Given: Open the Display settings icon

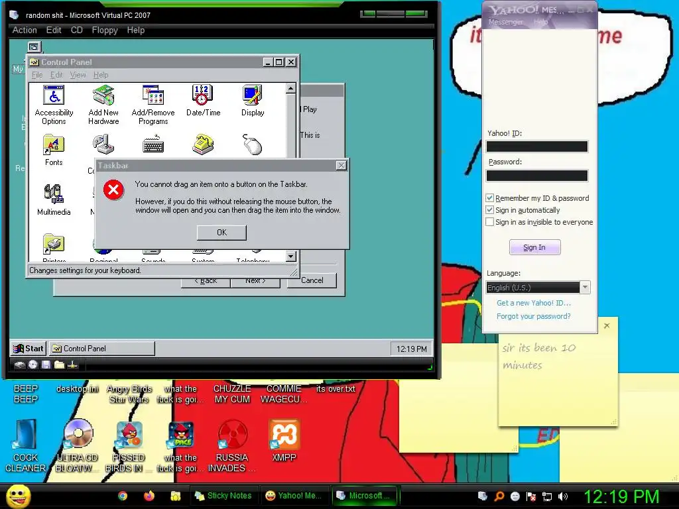Looking at the screenshot, I should click(x=253, y=101).
